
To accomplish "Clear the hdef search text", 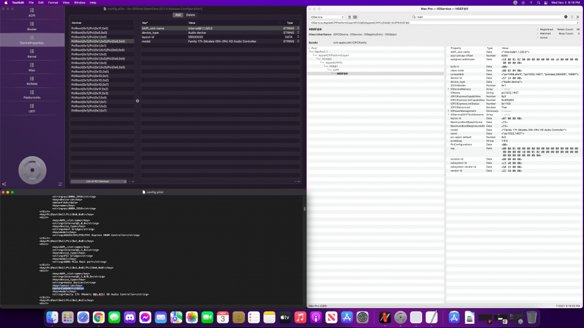I will 566,17.
